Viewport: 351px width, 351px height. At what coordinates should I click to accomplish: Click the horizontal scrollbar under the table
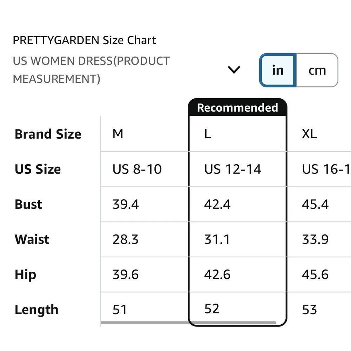pyautogui.click(x=188, y=323)
